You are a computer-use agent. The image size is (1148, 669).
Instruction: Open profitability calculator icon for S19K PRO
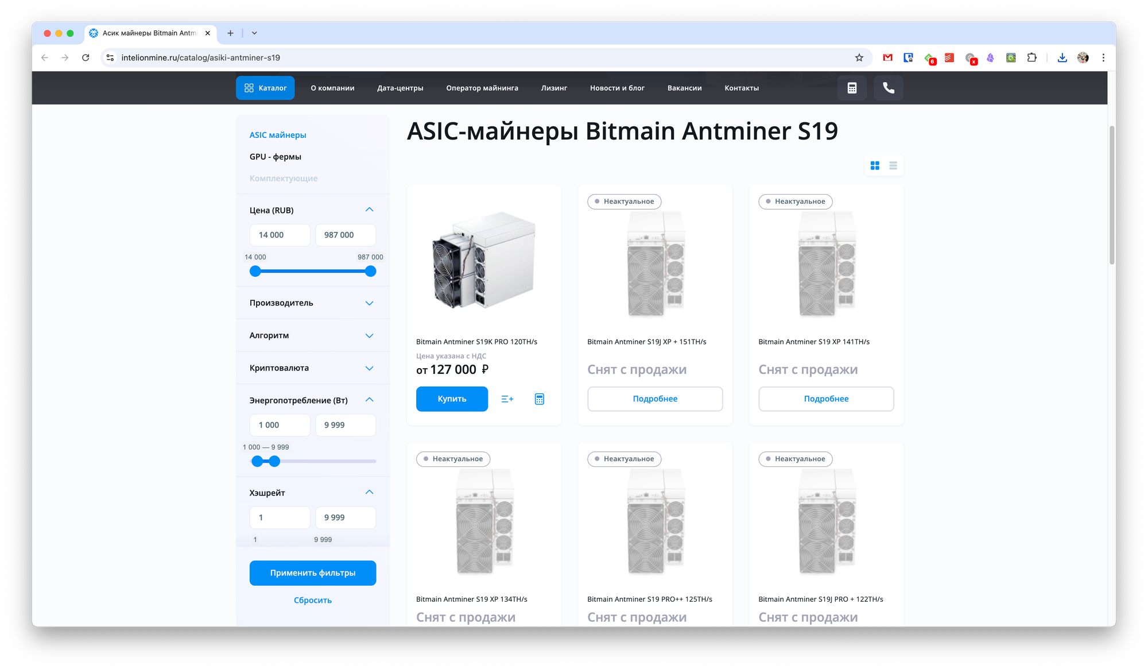540,399
